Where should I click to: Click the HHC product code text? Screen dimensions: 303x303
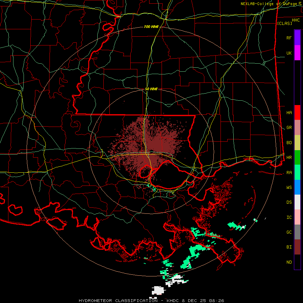tap(296, 20)
